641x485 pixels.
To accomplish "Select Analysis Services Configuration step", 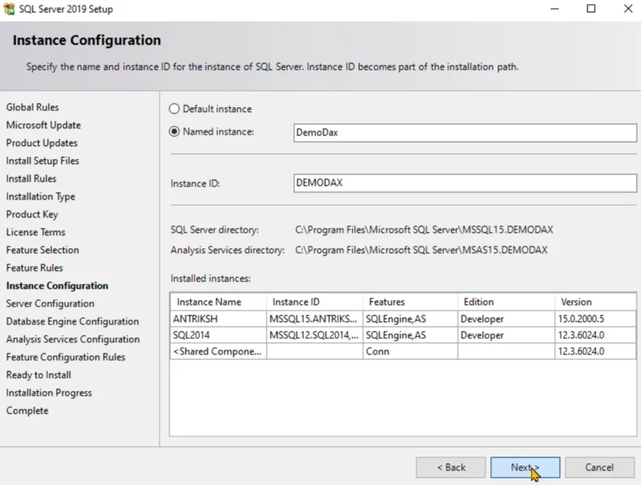I will point(73,339).
